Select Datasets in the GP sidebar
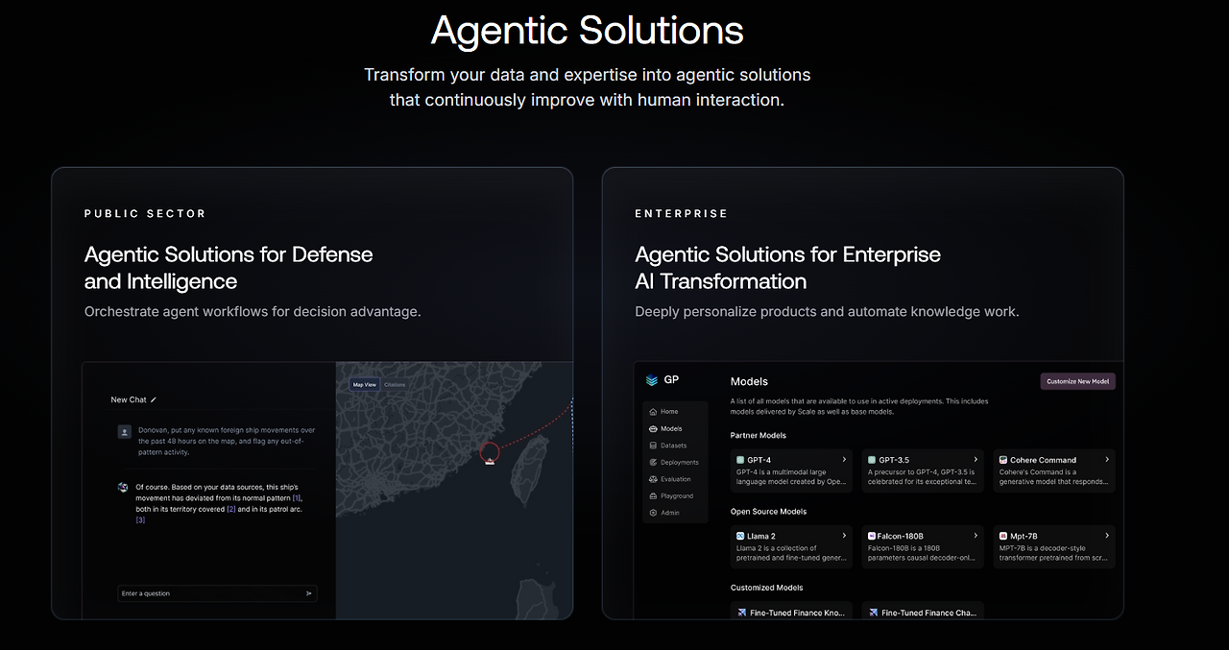Screen dimensions: 1229x650 coord(669,445)
